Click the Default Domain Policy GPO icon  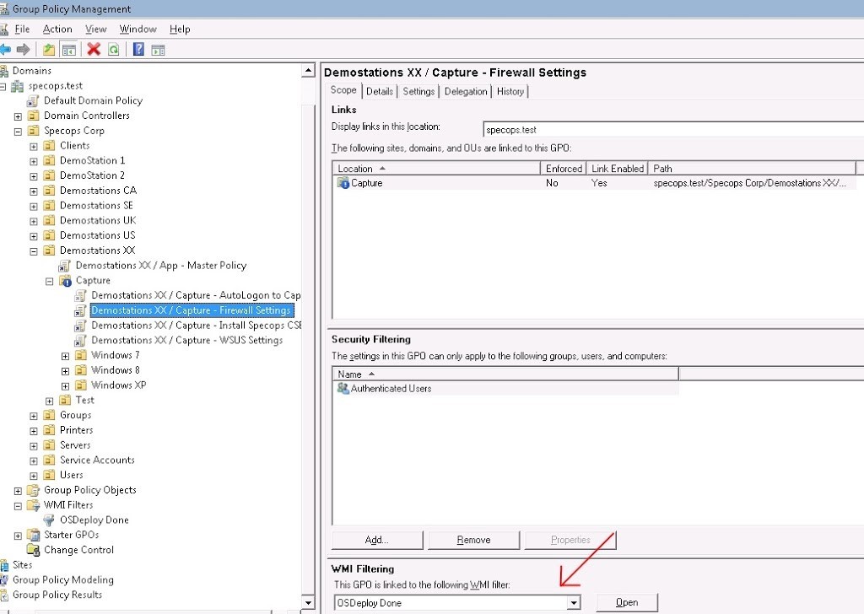(x=34, y=100)
